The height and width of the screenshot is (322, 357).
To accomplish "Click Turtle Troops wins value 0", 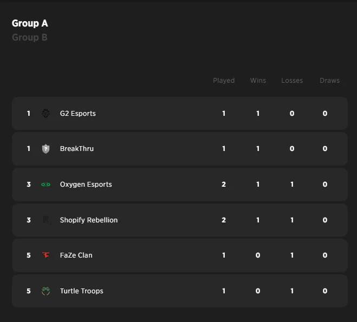I will coord(258,291).
